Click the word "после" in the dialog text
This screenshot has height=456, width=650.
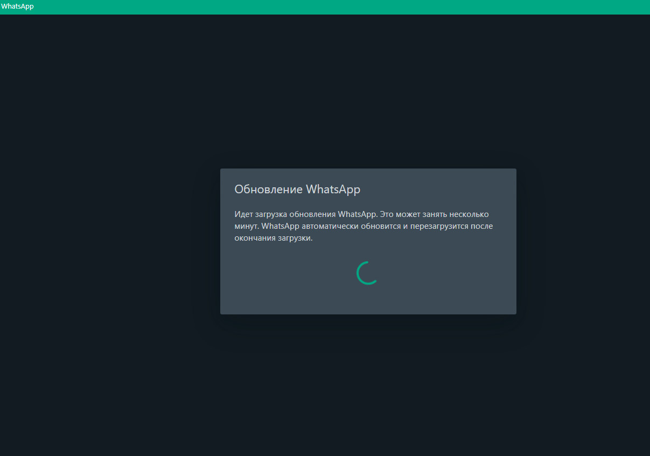coord(482,226)
